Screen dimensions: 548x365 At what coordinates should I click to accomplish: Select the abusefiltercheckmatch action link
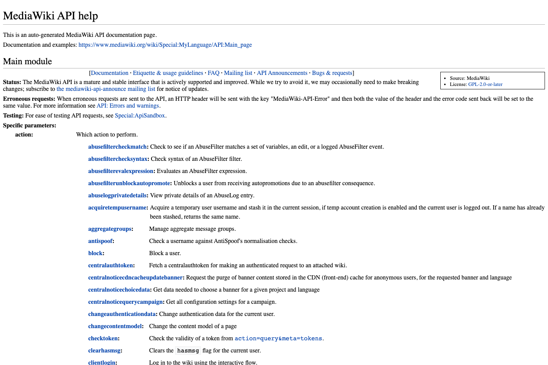tap(117, 146)
